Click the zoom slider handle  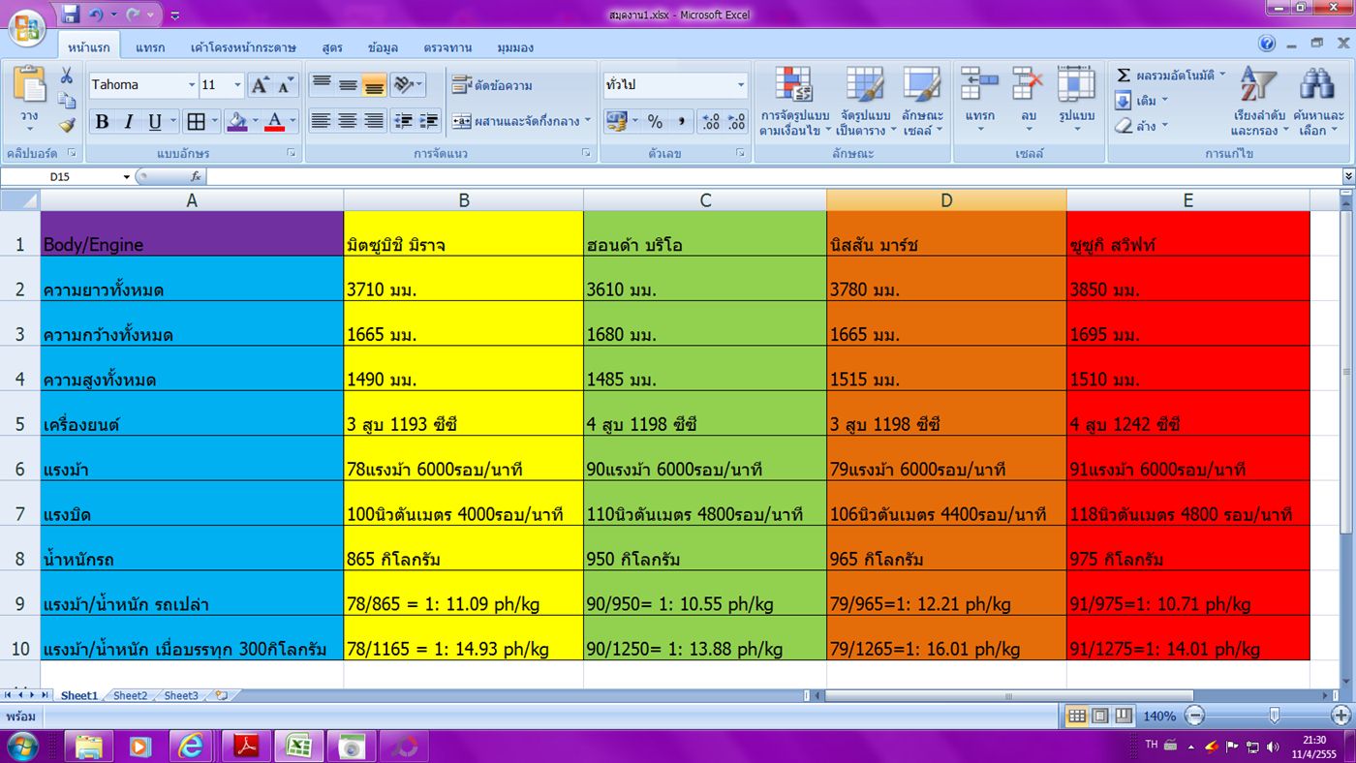pyautogui.click(x=1274, y=716)
